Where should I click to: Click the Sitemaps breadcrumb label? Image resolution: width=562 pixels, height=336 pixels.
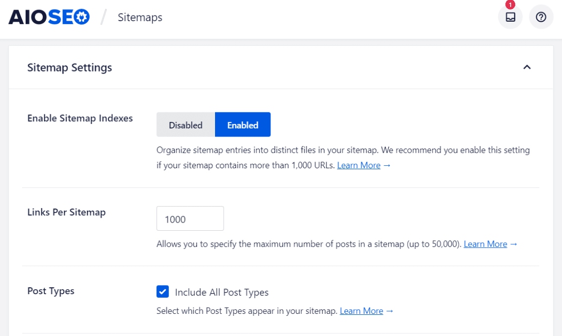[139, 17]
